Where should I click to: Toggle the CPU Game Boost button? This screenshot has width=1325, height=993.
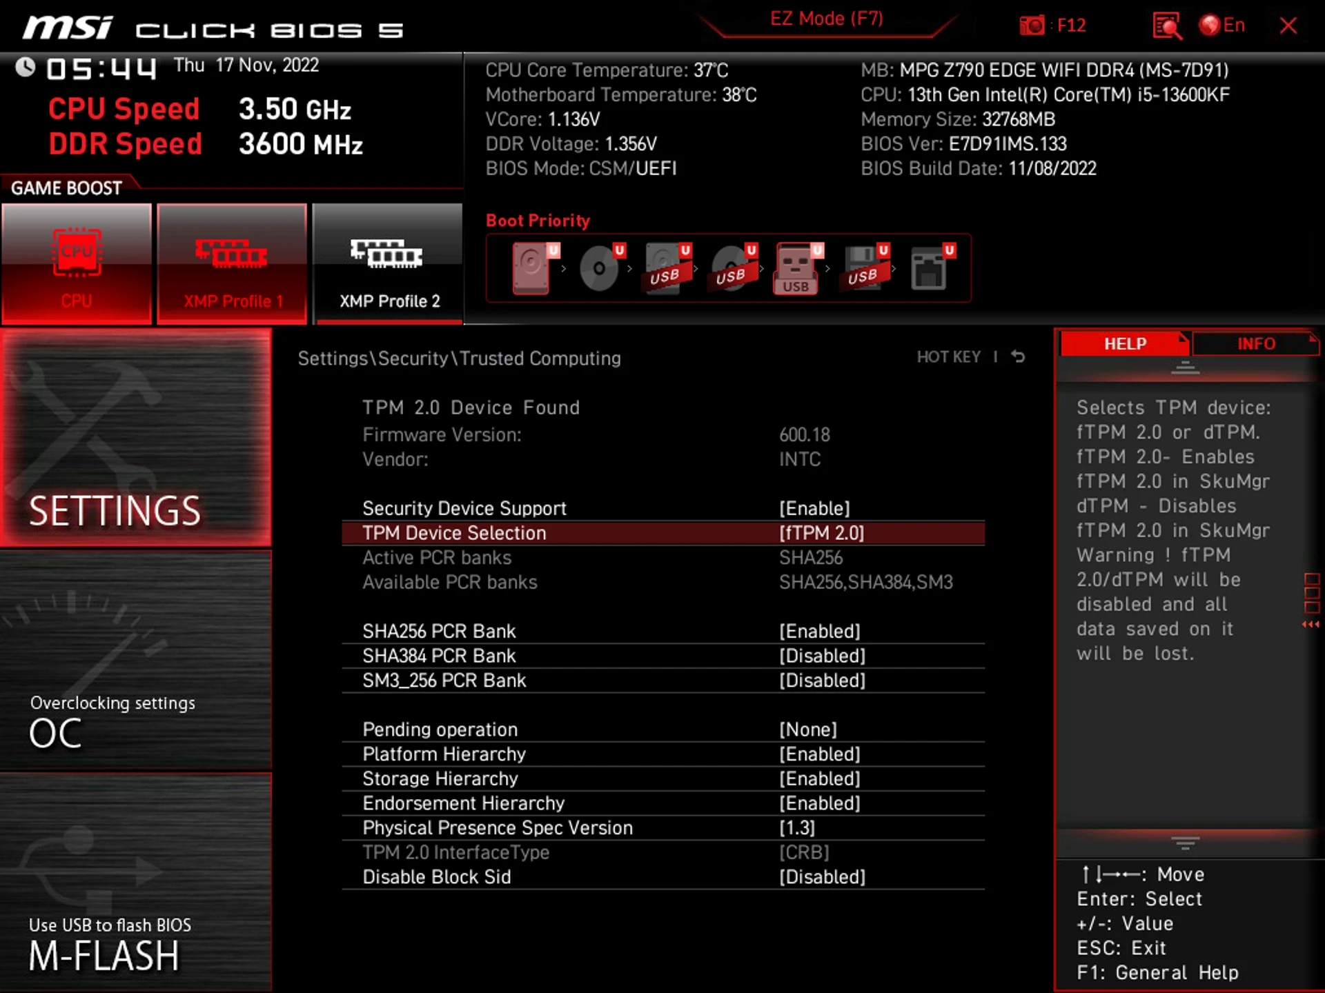(x=77, y=263)
